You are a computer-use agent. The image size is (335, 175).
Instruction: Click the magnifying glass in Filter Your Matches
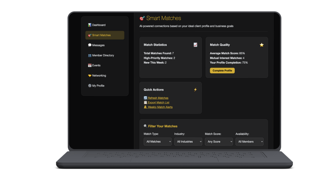[x=145, y=126]
